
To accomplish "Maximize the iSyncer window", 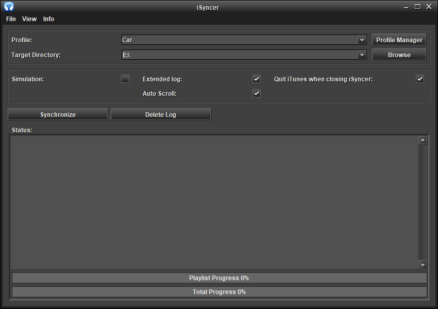I will (417, 7).
